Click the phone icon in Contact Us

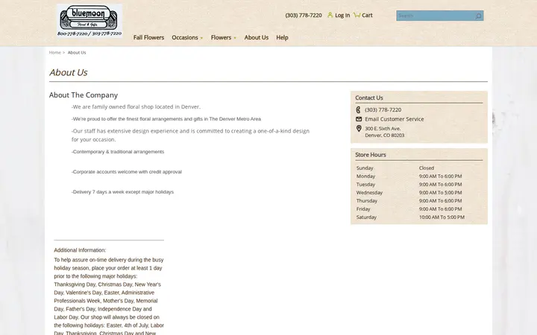click(359, 109)
